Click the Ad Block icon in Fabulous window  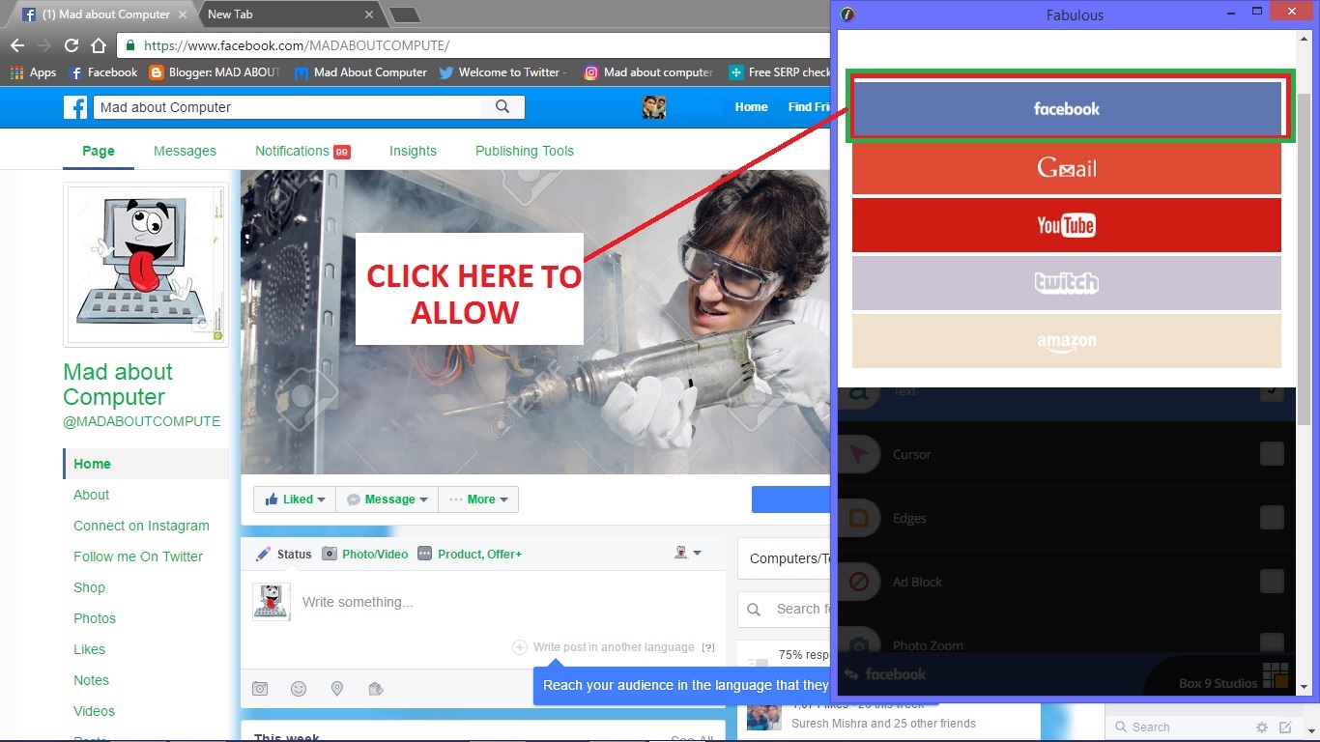pyautogui.click(x=857, y=582)
